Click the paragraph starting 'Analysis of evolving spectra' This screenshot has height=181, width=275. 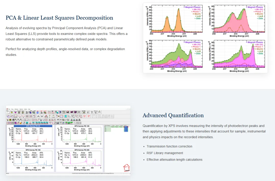pyautogui.click(x=67, y=34)
